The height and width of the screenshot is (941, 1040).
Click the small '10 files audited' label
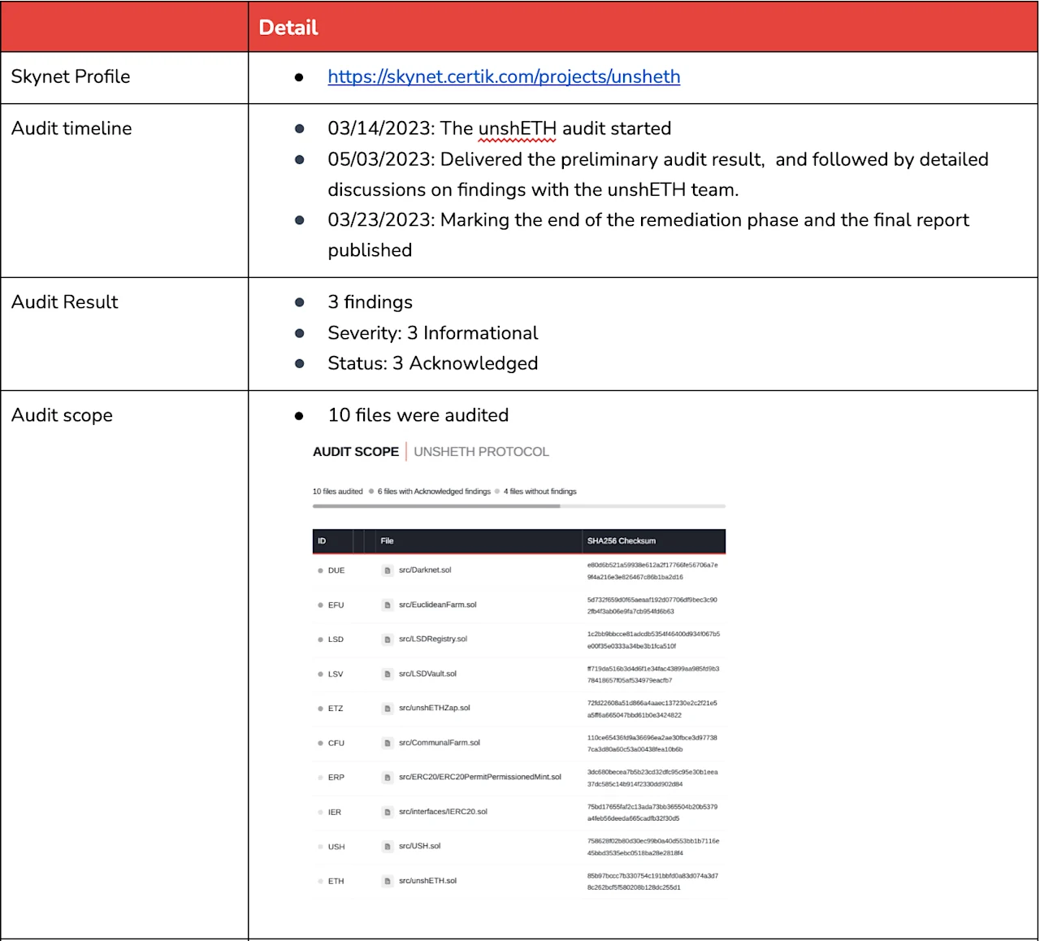[x=338, y=492]
